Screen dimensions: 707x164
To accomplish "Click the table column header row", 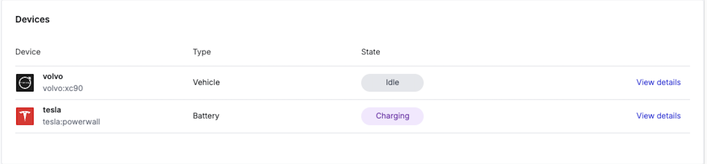I will 515,52.
